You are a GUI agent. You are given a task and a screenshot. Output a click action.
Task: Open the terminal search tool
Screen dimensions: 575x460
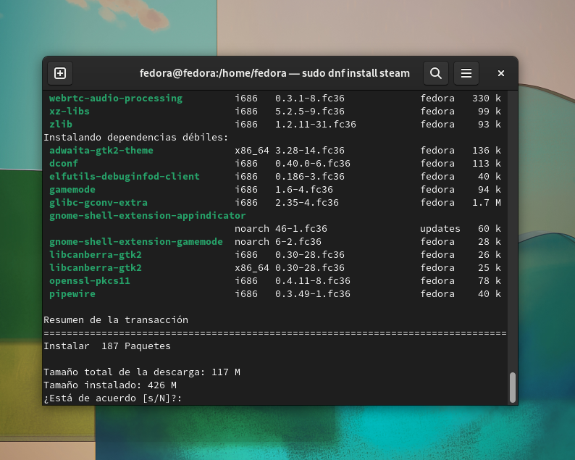tap(436, 73)
